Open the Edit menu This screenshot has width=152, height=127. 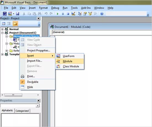tap(14, 8)
